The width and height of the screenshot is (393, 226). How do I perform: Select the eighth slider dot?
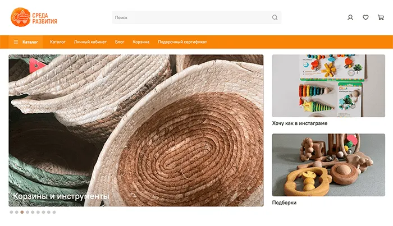[x=49, y=212]
